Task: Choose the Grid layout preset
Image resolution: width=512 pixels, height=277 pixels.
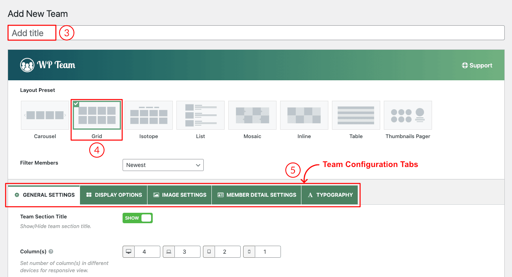Action: click(96, 115)
